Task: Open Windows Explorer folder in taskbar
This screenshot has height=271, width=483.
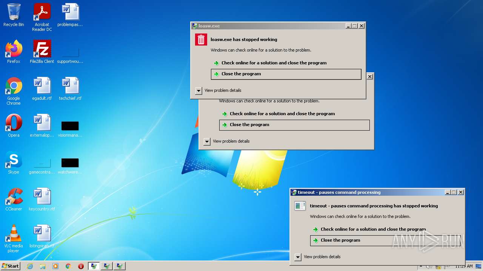Action: [43, 266]
